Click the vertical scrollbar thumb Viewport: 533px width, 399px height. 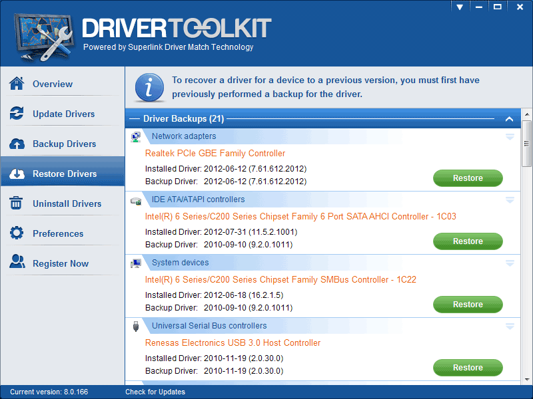coord(527,144)
